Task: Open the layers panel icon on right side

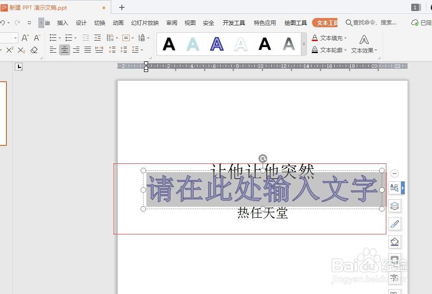Action: pos(395,206)
